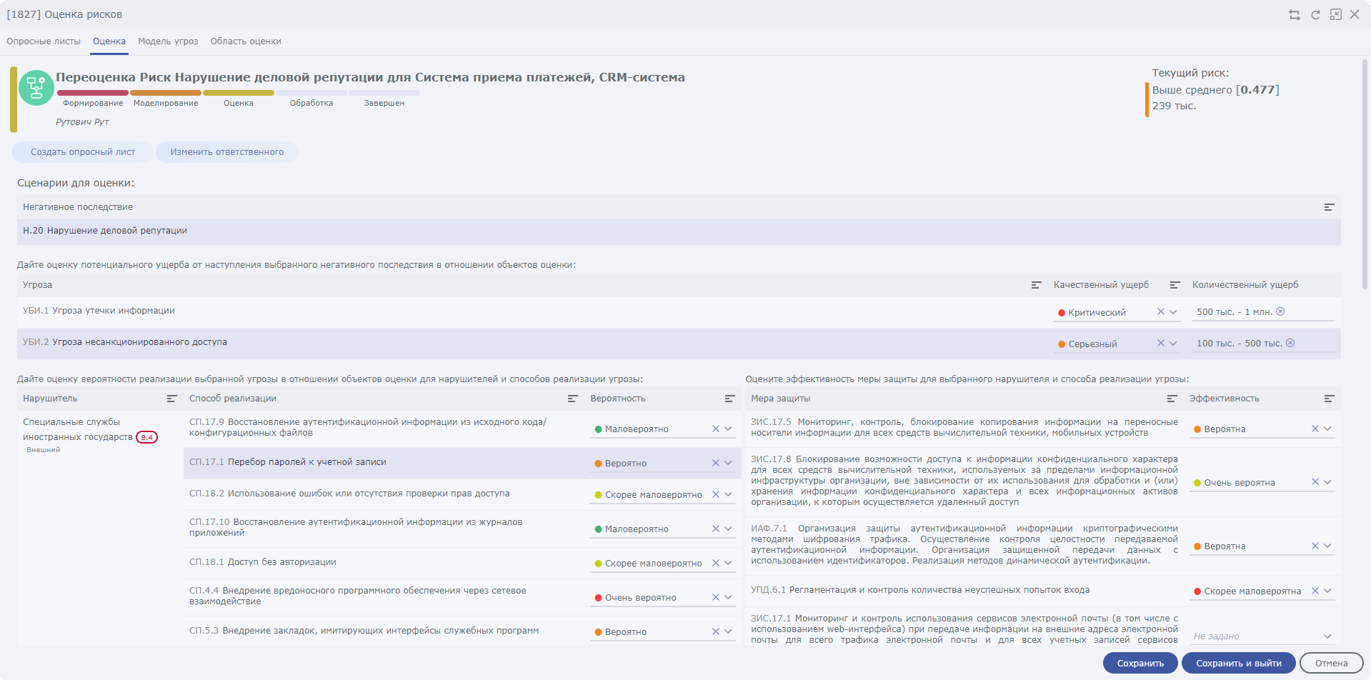Image resolution: width=1371 pixels, height=680 pixels.
Task: Clear probability for СП.17.9 row
Action: tap(716, 429)
